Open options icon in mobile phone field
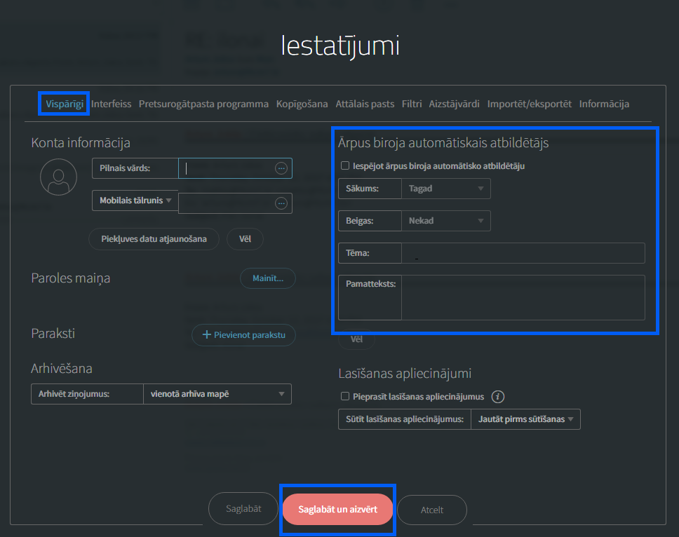Viewport: 679px width, 537px height. [x=281, y=203]
